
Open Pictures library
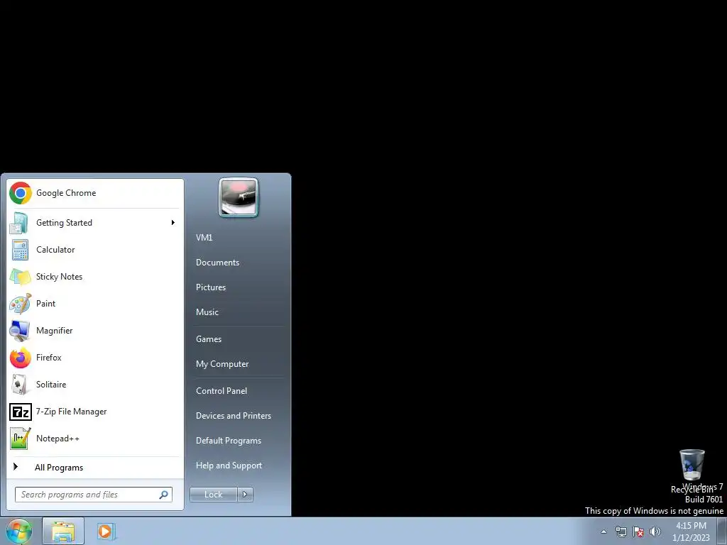click(x=211, y=287)
